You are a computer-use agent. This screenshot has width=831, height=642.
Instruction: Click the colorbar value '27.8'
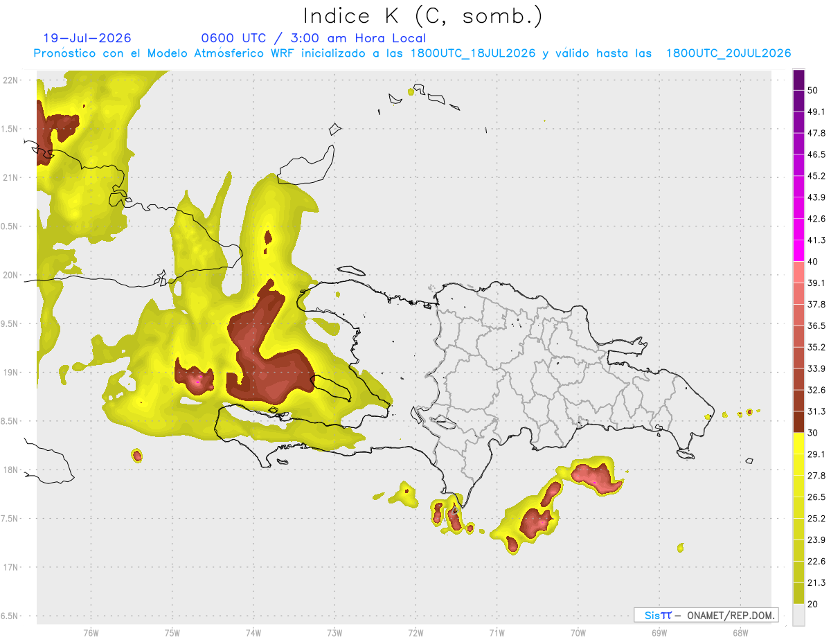tap(816, 476)
